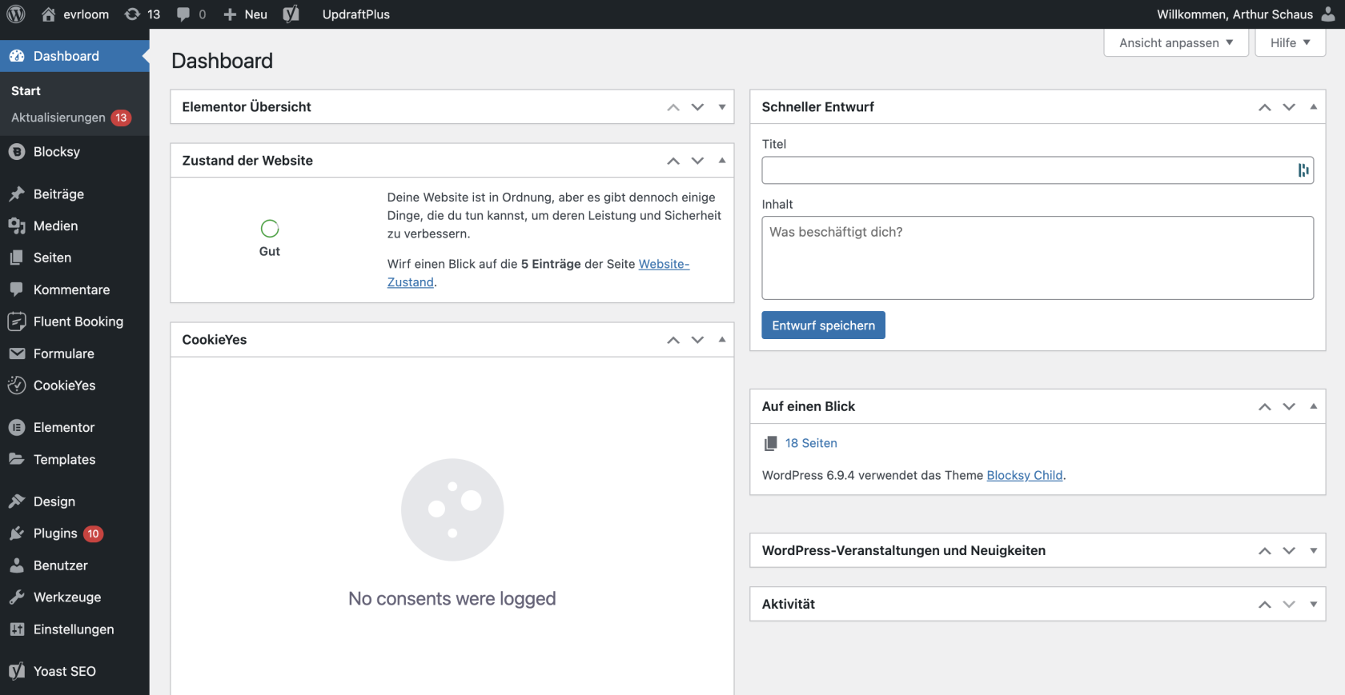Collapse the Schneller Entwurf panel

[1314, 107]
